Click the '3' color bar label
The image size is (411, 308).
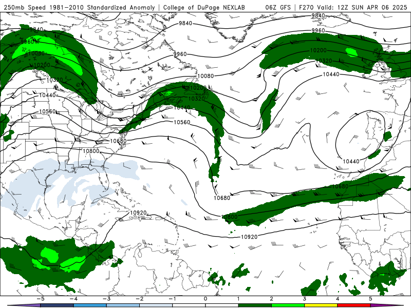305,299
